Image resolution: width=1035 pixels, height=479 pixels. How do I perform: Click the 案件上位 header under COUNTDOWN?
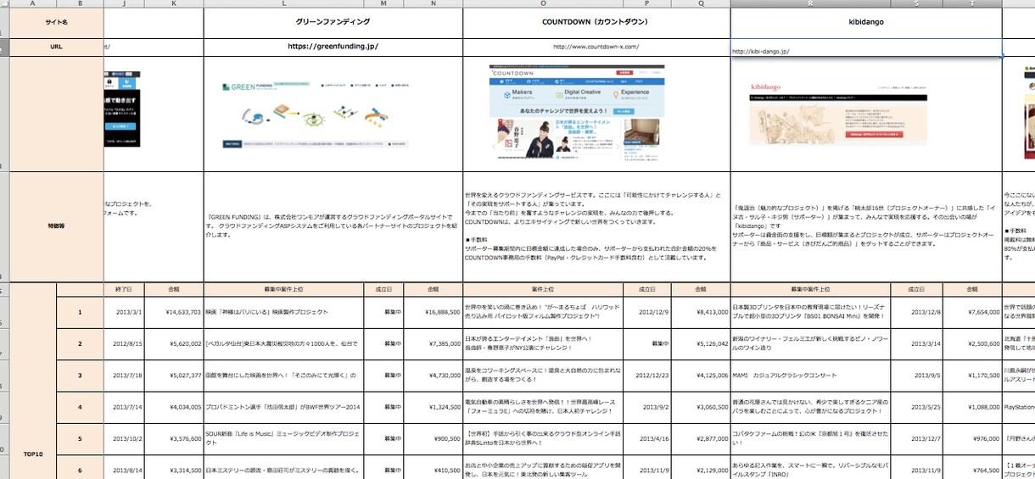point(543,290)
